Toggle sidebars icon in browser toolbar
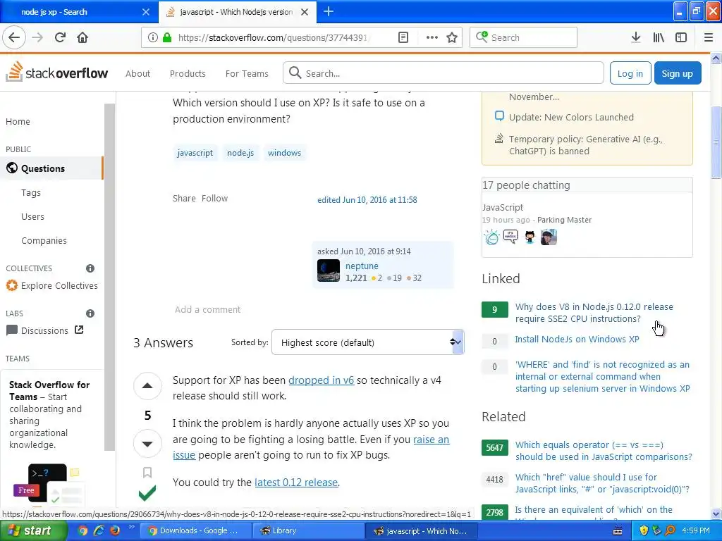The height and width of the screenshot is (541, 722). point(681,37)
